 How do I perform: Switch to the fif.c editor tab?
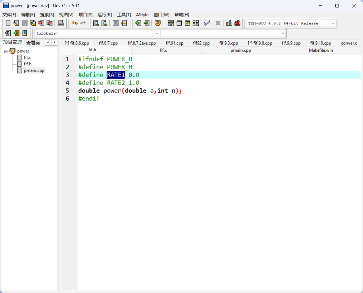tap(163, 50)
